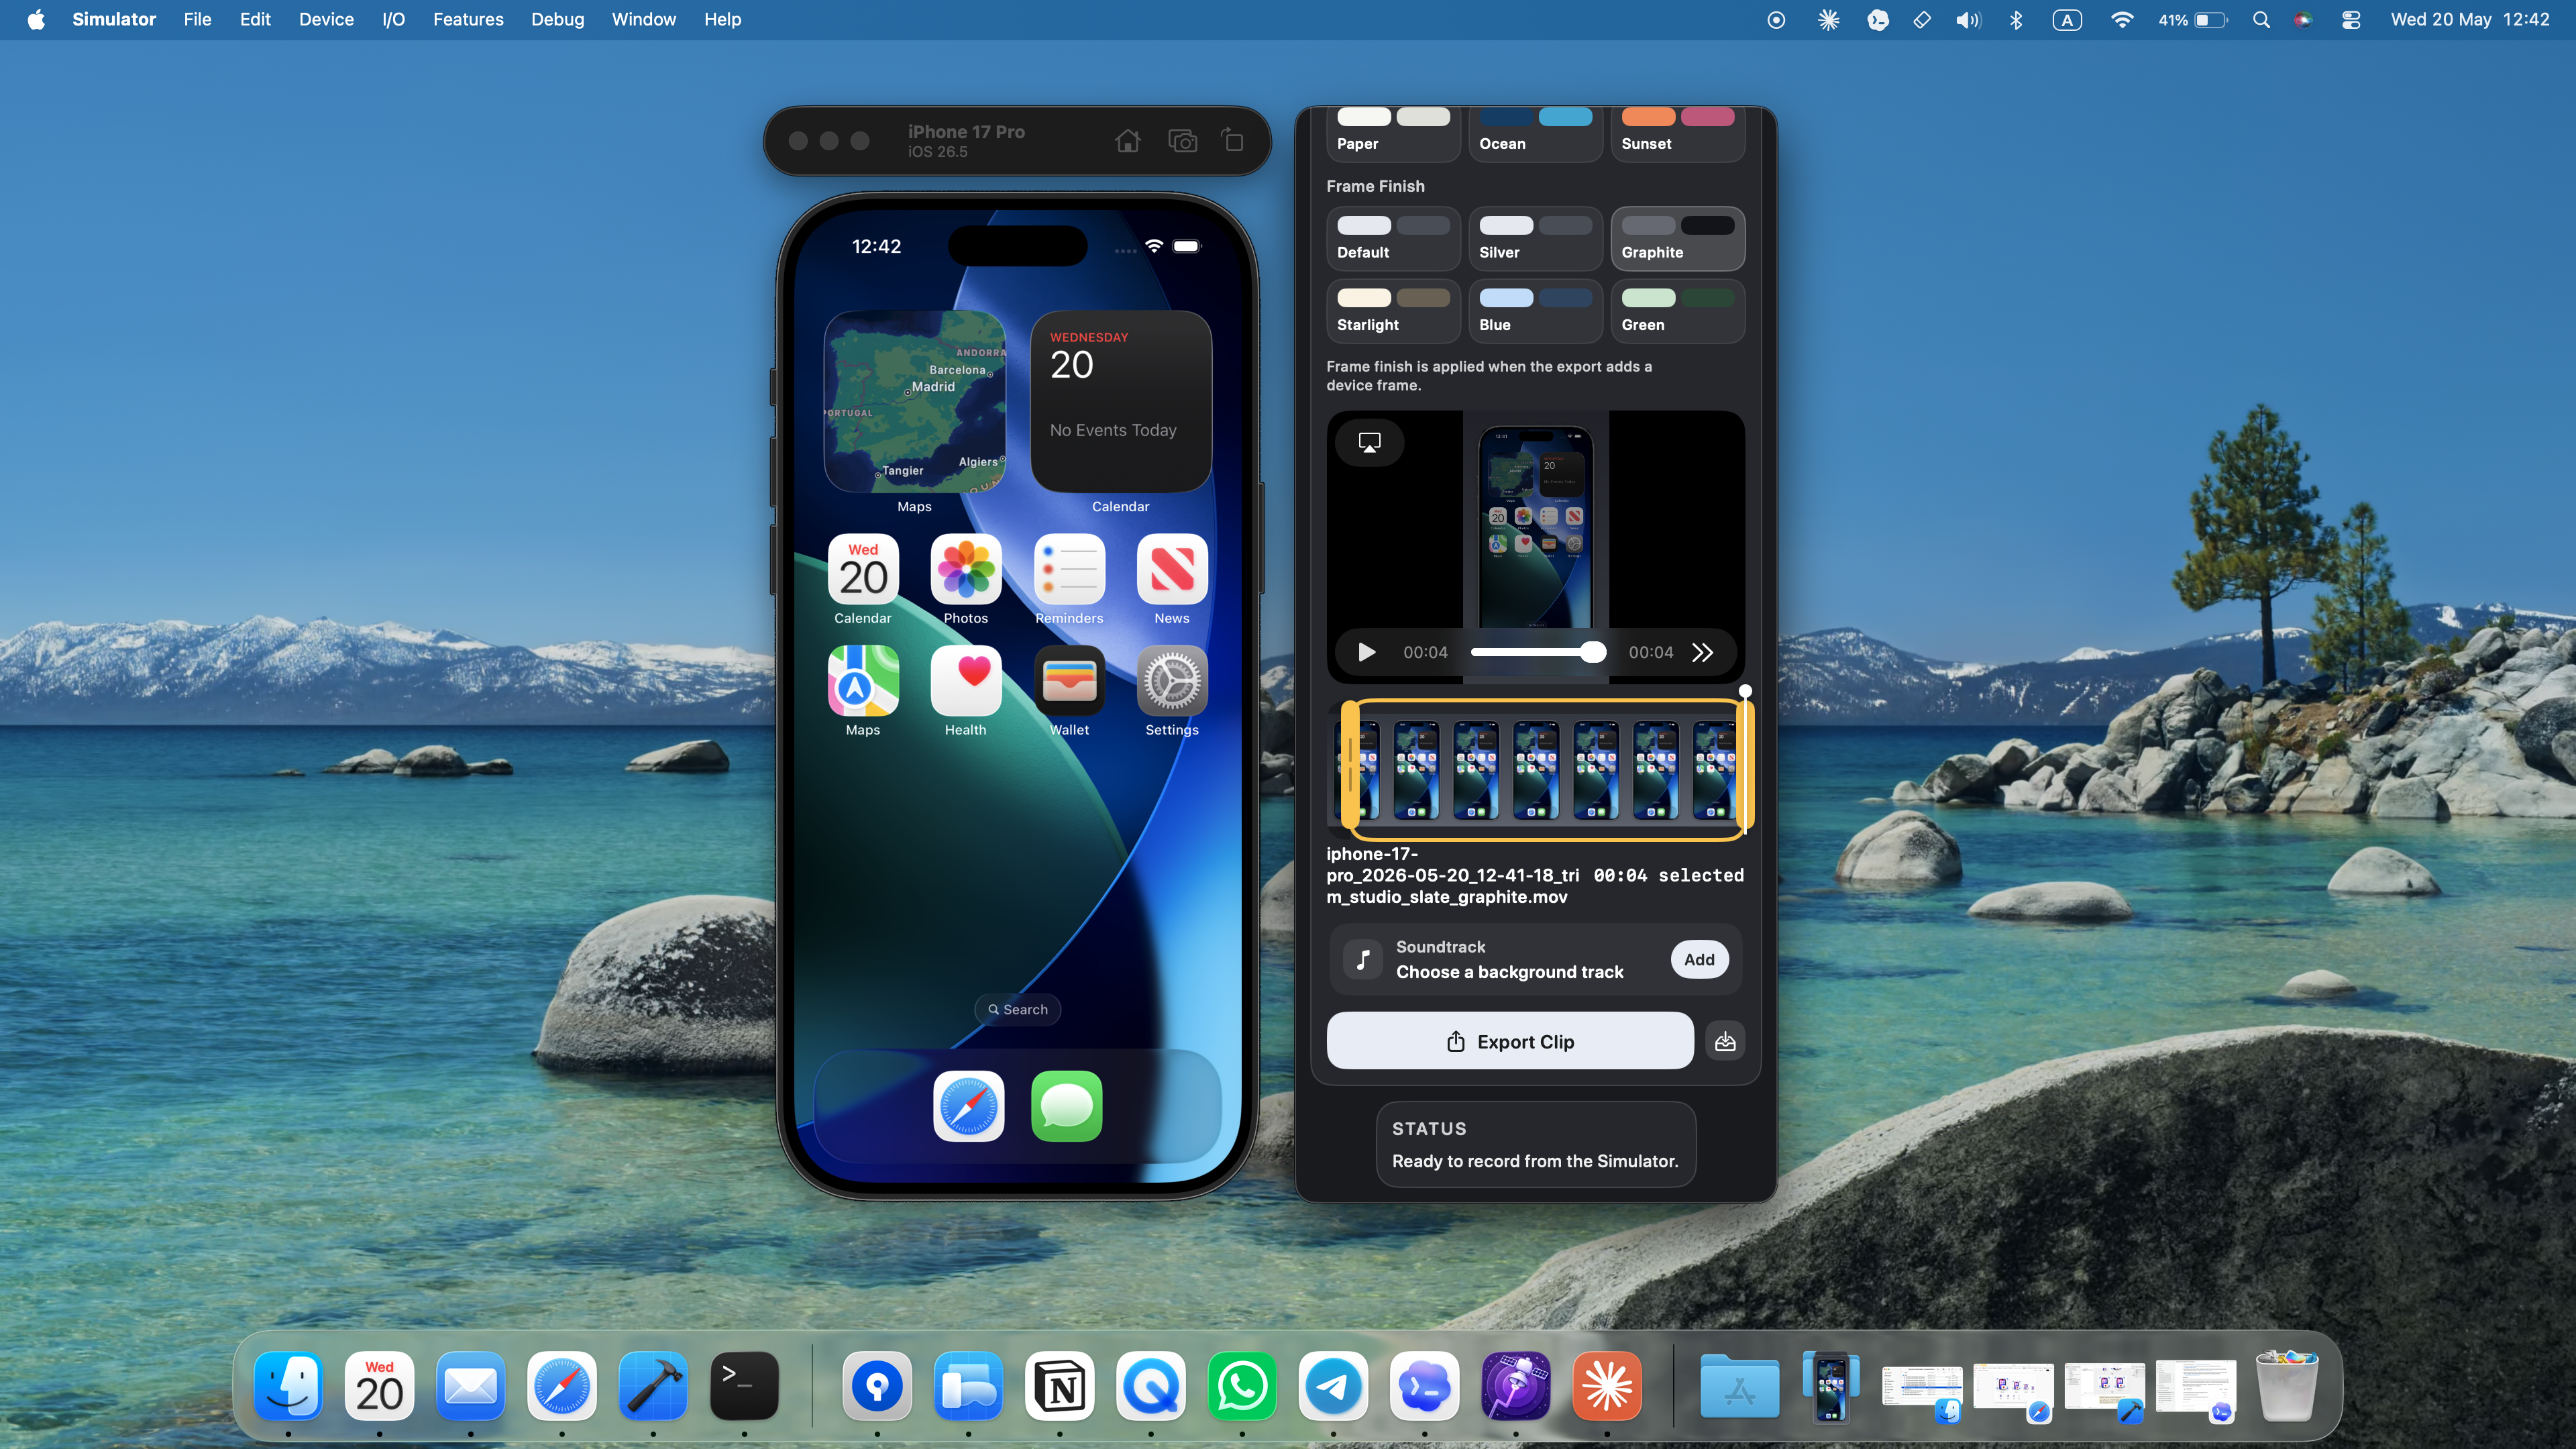
Task: Select the Default frame finish
Action: [1393, 239]
